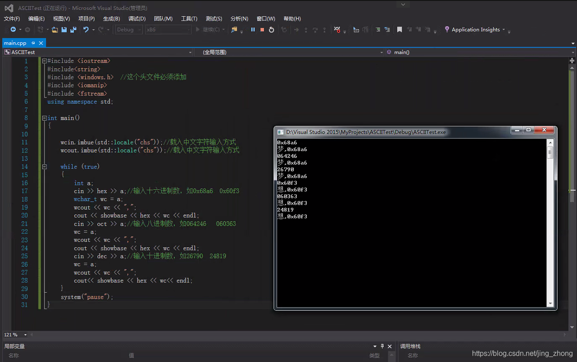Click the Redo icon
Viewport: 577px width, 362px height.
[x=101, y=30]
